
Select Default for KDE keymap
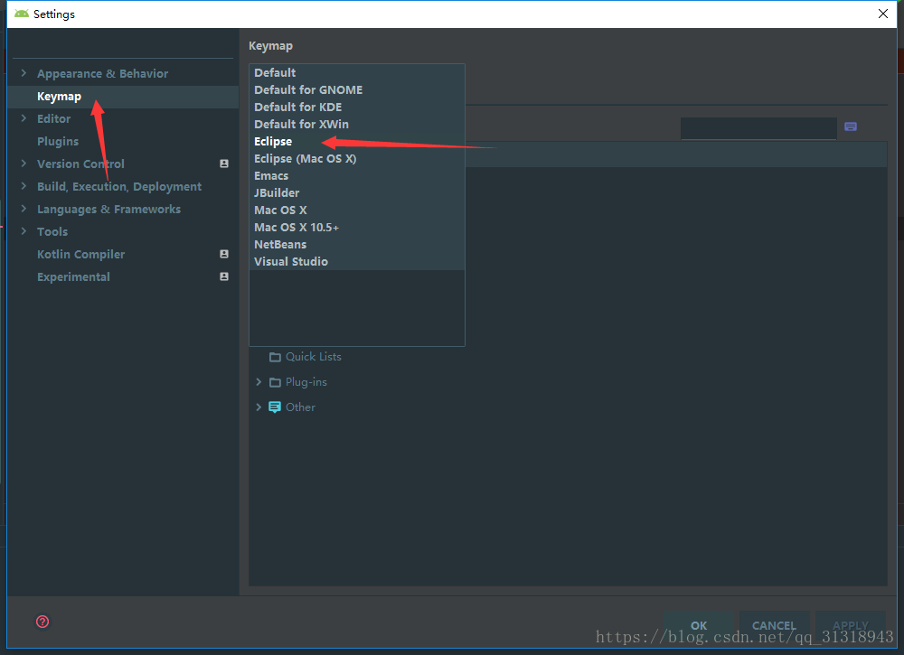click(x=357, y=108)
